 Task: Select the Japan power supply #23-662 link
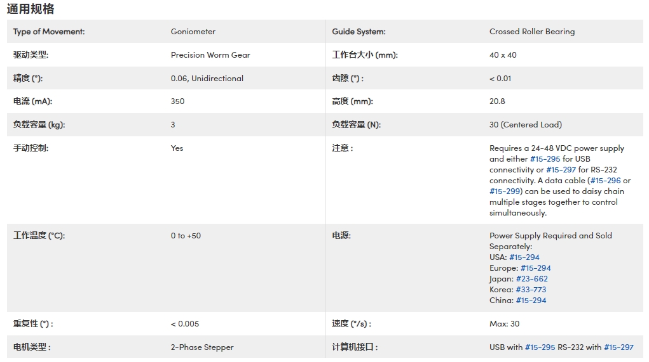pos(532,278)
